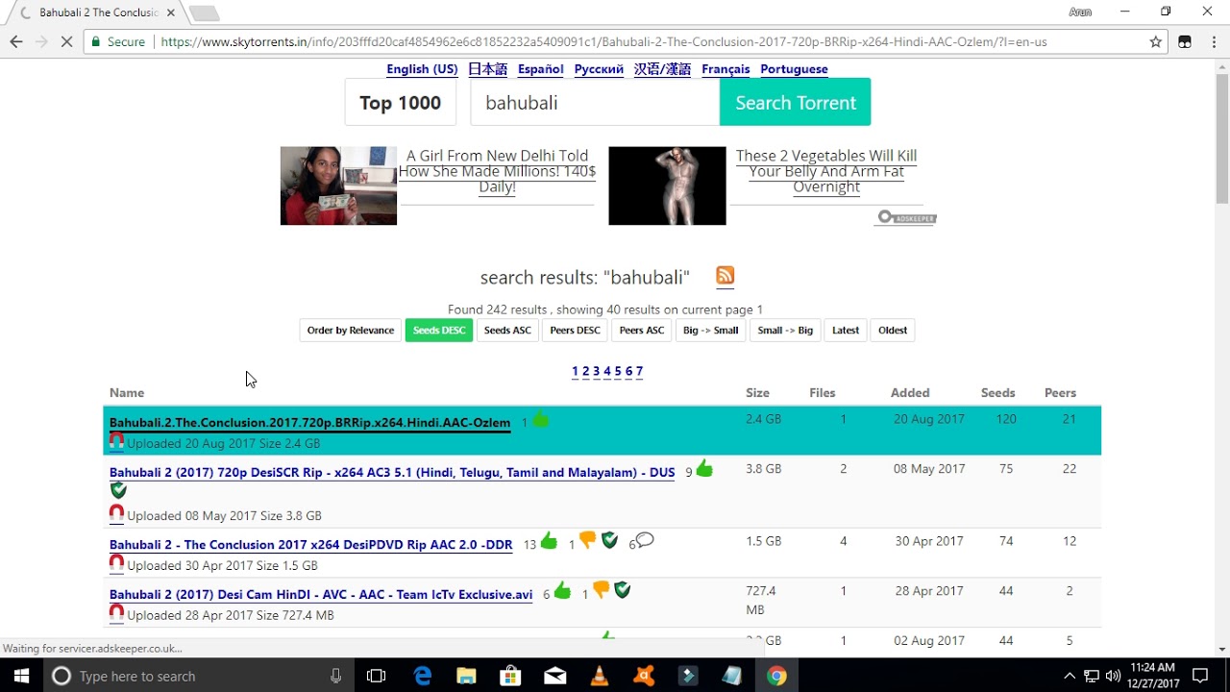Screen dimensions: 1230x692
Task: Sort results by Latest
Action: coord(846,331)
